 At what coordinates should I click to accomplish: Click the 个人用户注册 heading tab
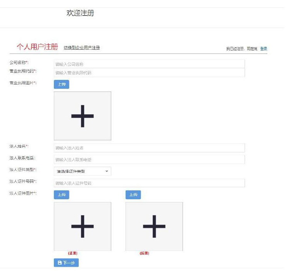pos(37,47)
